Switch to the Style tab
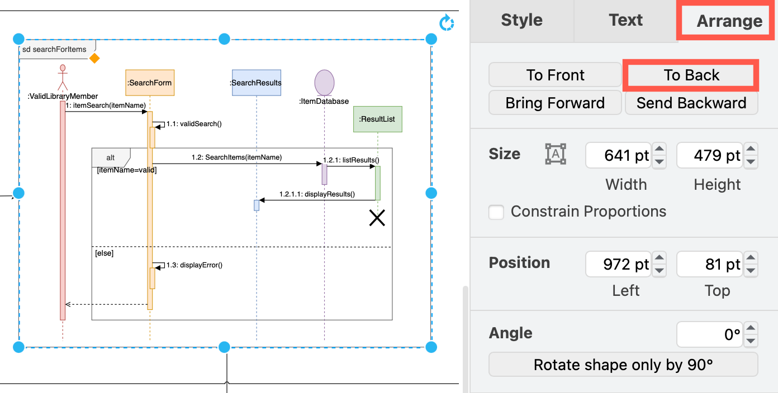 coord(521,20)
